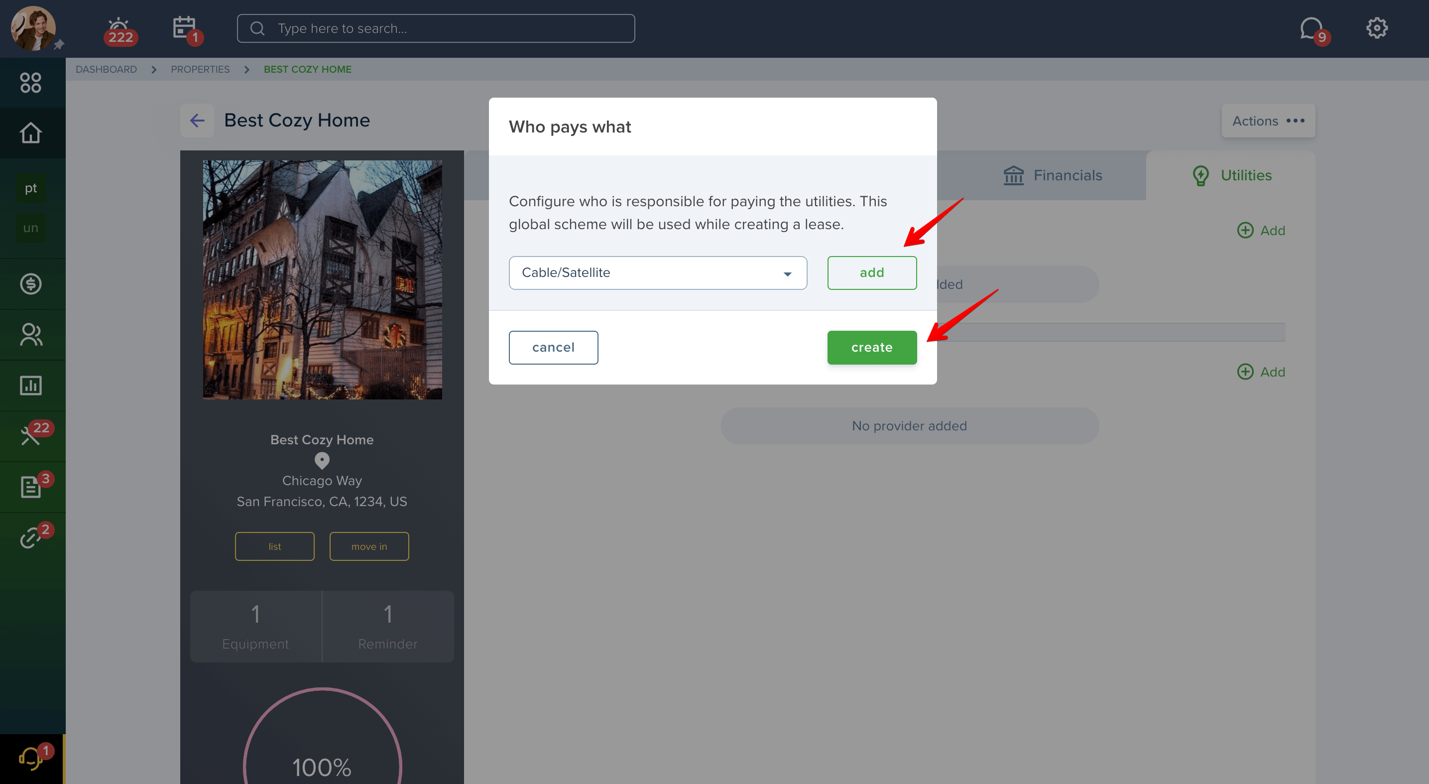Screen dimensions: 1429x784
Task: Click the Best Cozy Home page title
Action: (297, 120)
